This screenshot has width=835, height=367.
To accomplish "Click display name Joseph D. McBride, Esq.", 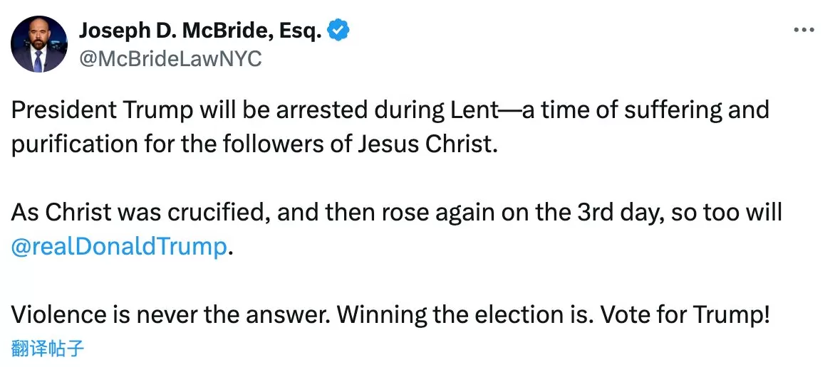I will coord(202,31).
